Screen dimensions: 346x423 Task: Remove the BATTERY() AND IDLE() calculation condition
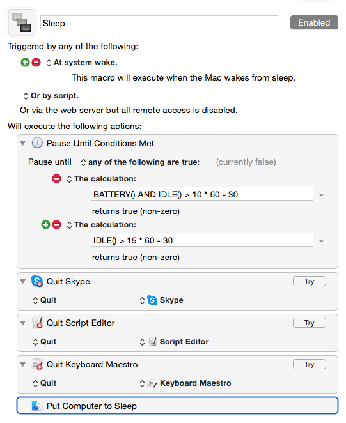coord(56,178)
